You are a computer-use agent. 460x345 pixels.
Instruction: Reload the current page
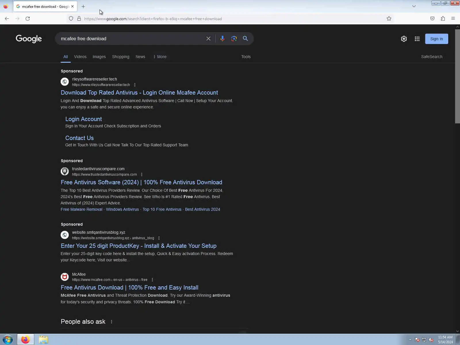(x=28, y=19)
